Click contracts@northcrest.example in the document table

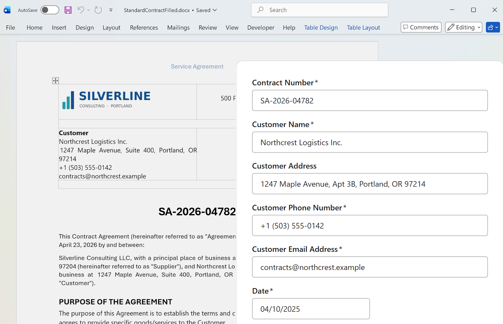coord(102,176)
